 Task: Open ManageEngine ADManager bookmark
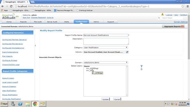(x=42, y=10)
